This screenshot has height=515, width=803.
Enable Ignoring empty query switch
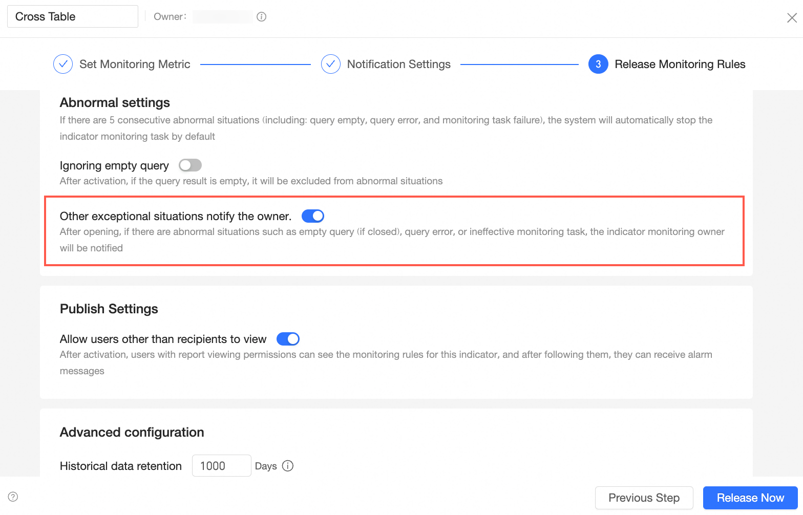click(190, 165)
